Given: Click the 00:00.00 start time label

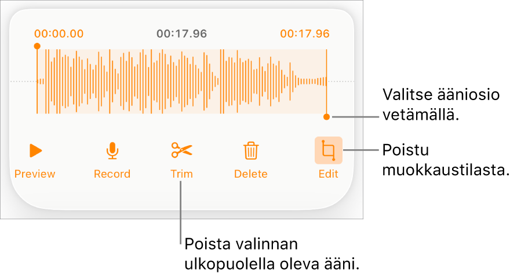Looking at the screenshot, I should (59, 34).
